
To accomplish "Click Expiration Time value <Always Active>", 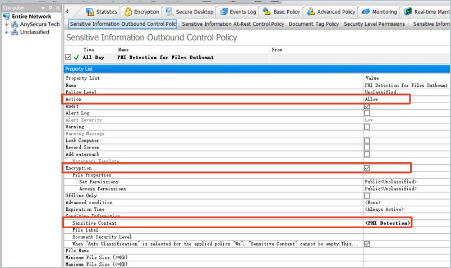I will (x=384, y=209).
